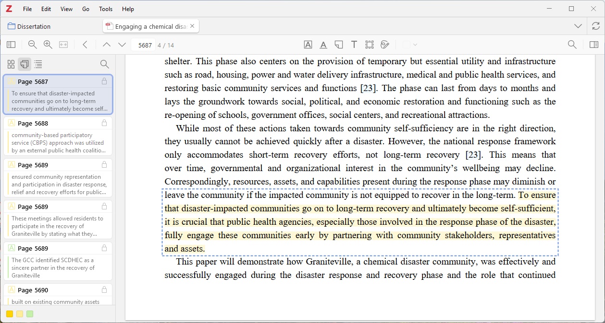Filter annotations by the light yellow color
This screenshot has height=323, width=605.
click(x=20, y=314)
